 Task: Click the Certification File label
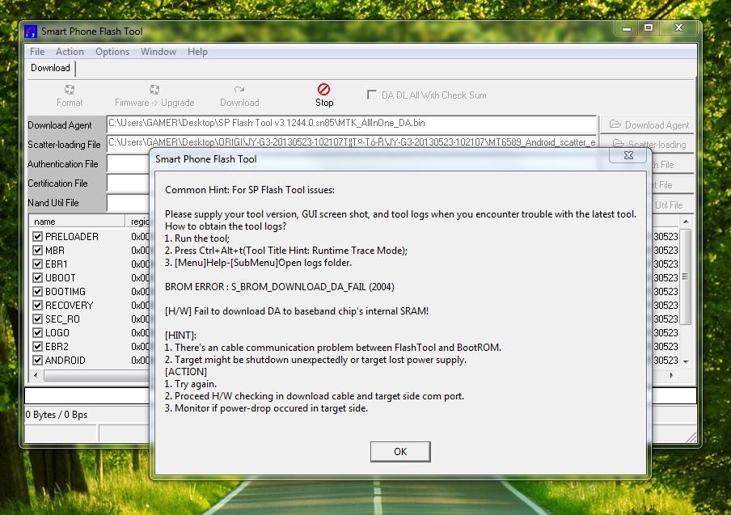click(57, 184)
